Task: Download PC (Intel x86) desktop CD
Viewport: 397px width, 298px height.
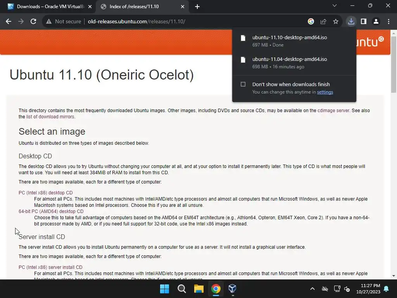Action: (x=46, y=193)
